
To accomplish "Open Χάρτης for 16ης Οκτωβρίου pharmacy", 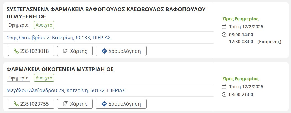I will tap(75, 51).
